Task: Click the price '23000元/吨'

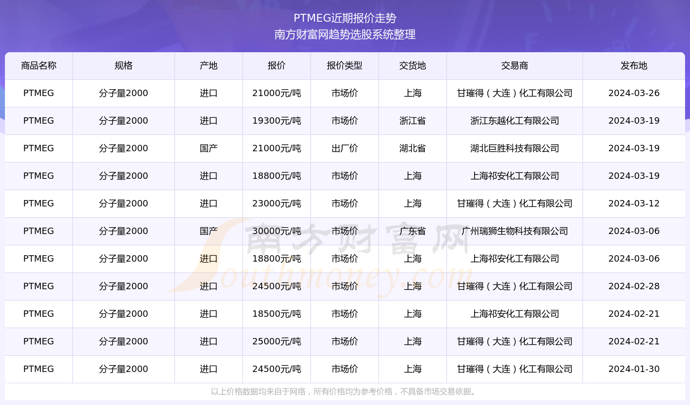Action: tap(276, 203)
